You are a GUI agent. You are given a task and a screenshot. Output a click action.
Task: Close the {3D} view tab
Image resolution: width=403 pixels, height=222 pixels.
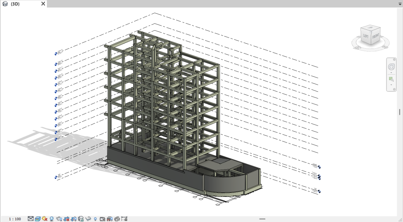43,4
